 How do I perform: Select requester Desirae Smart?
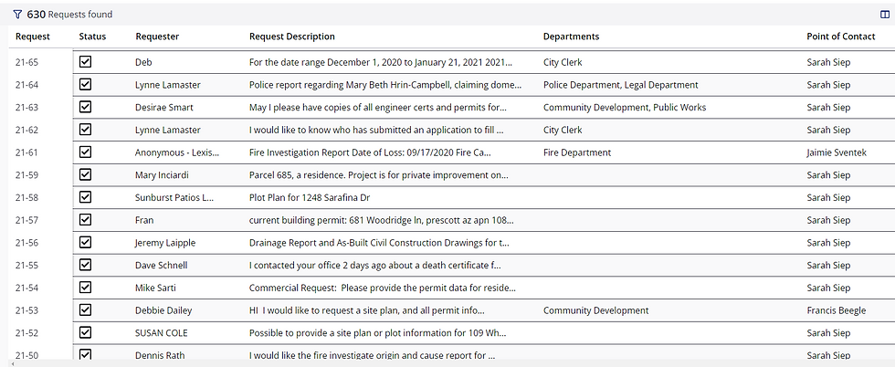point(163,108)
